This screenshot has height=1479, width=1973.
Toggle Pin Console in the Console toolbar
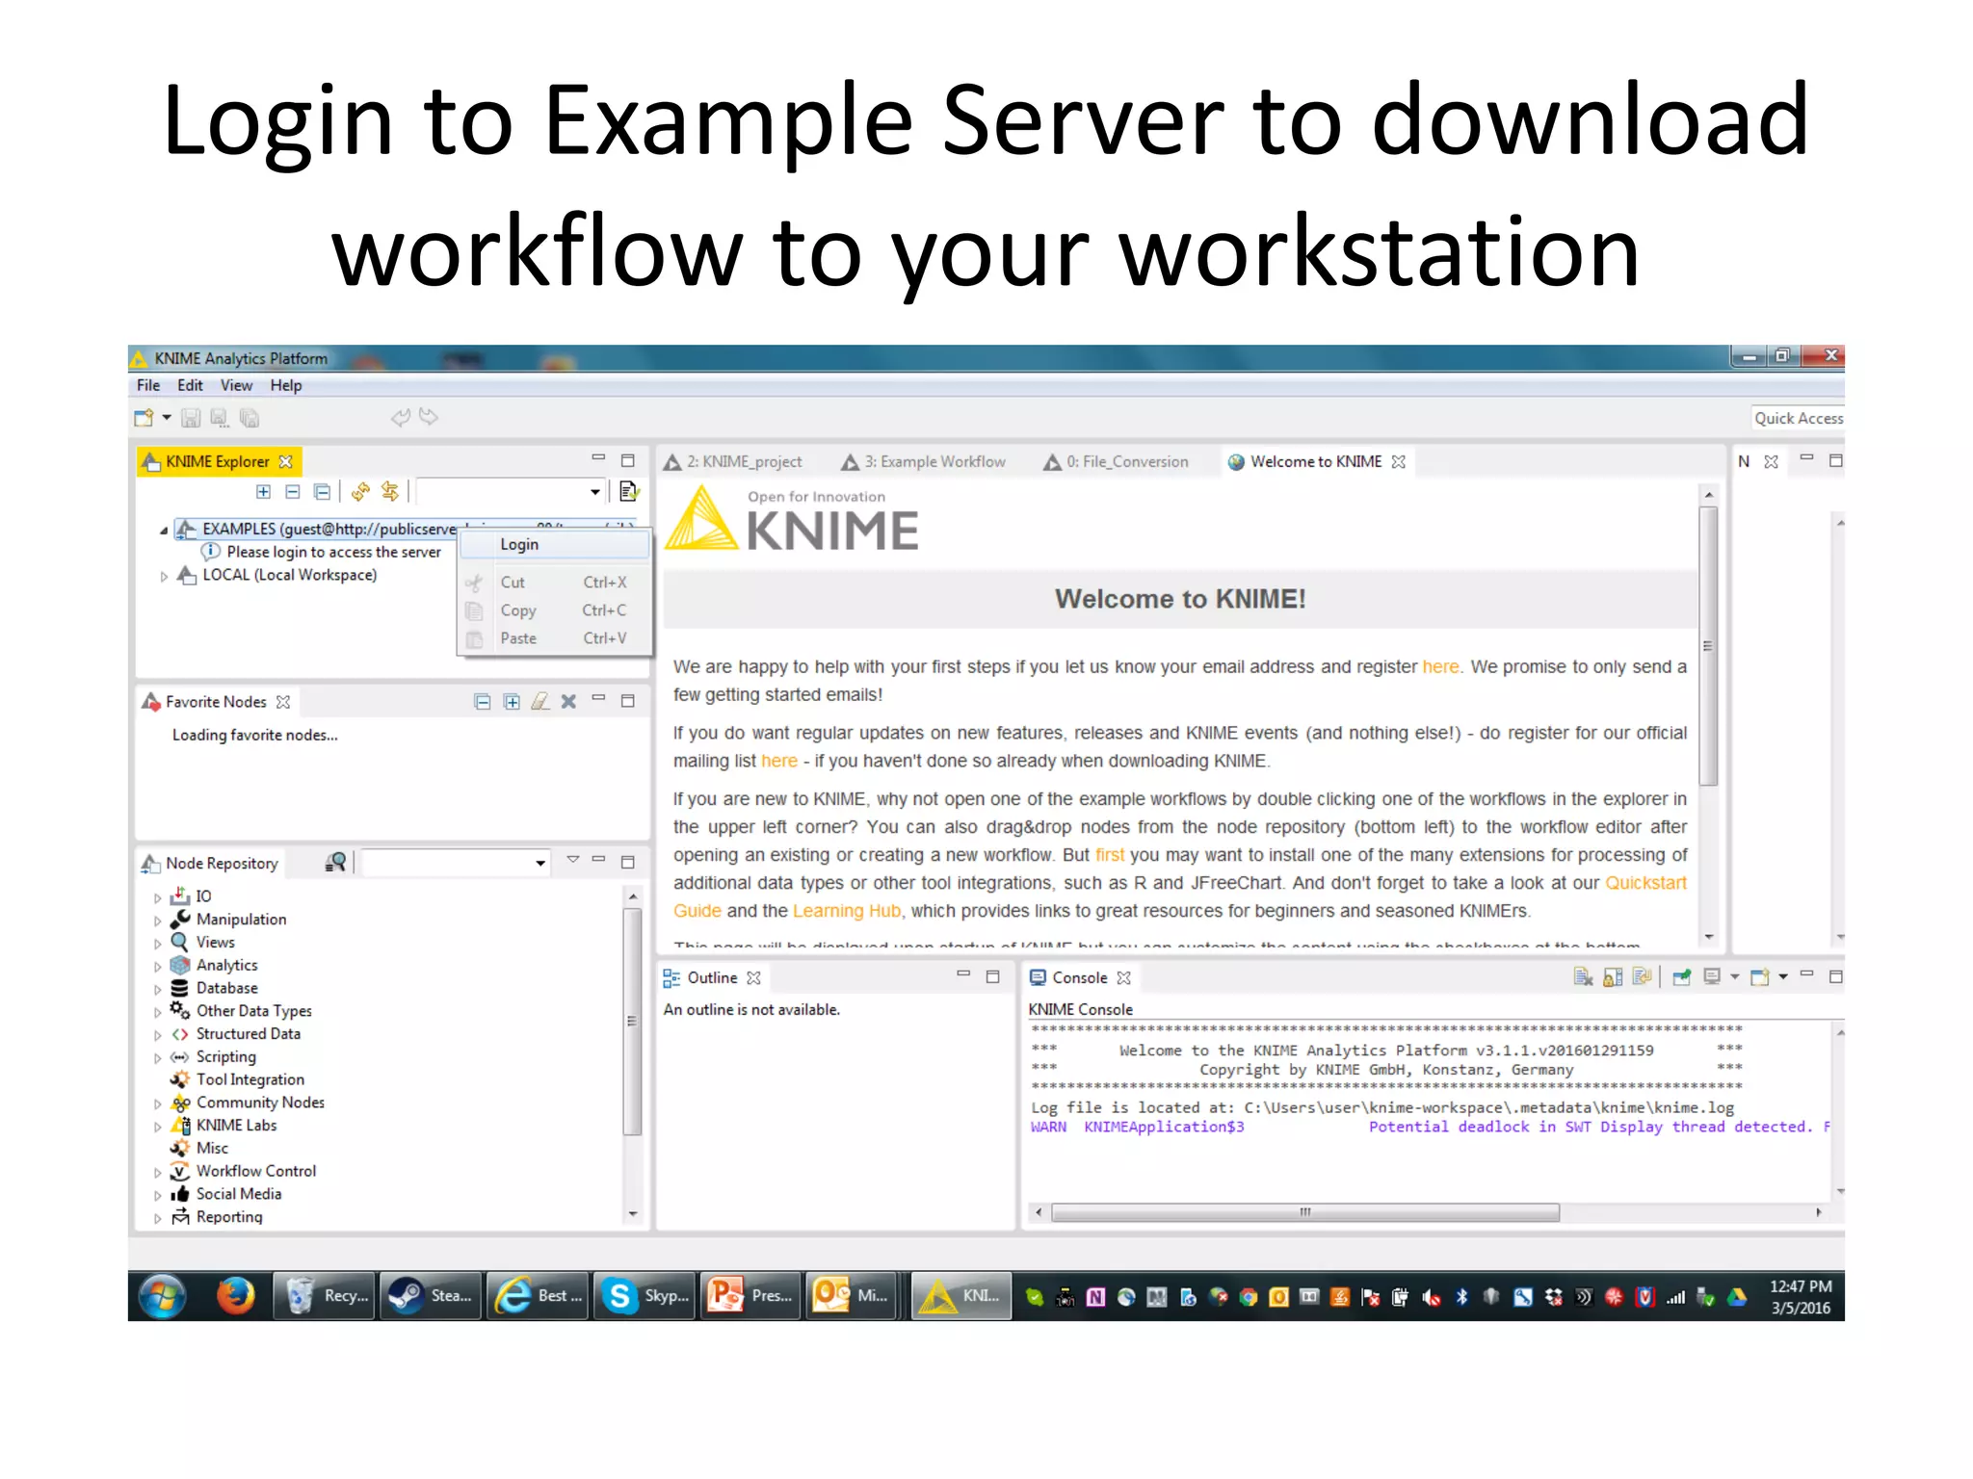click(x=1682, y=977)
